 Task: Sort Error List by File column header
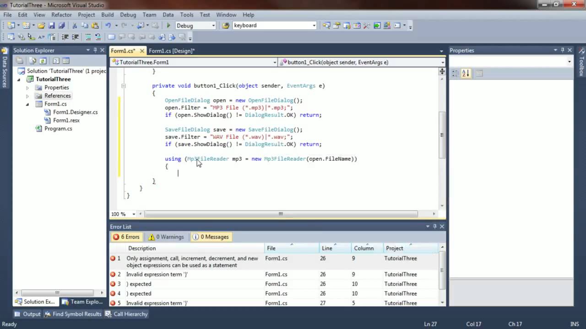click(292, 248)
